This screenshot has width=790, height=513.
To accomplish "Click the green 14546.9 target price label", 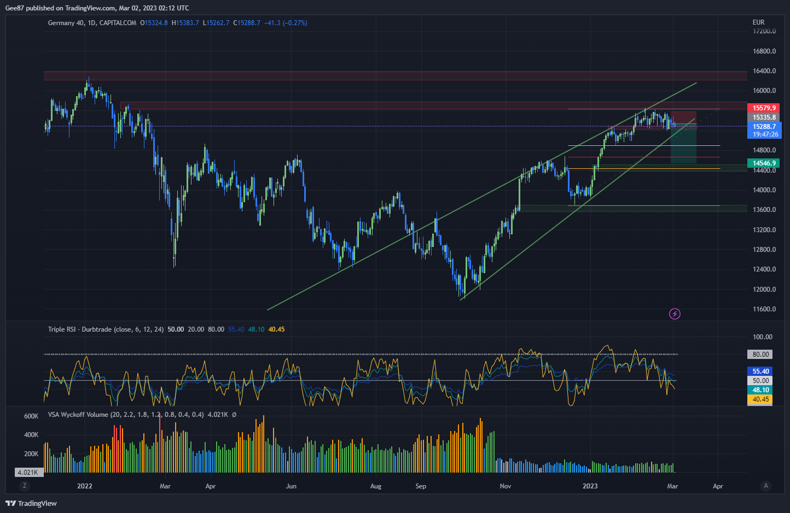I will coord(764,163).
